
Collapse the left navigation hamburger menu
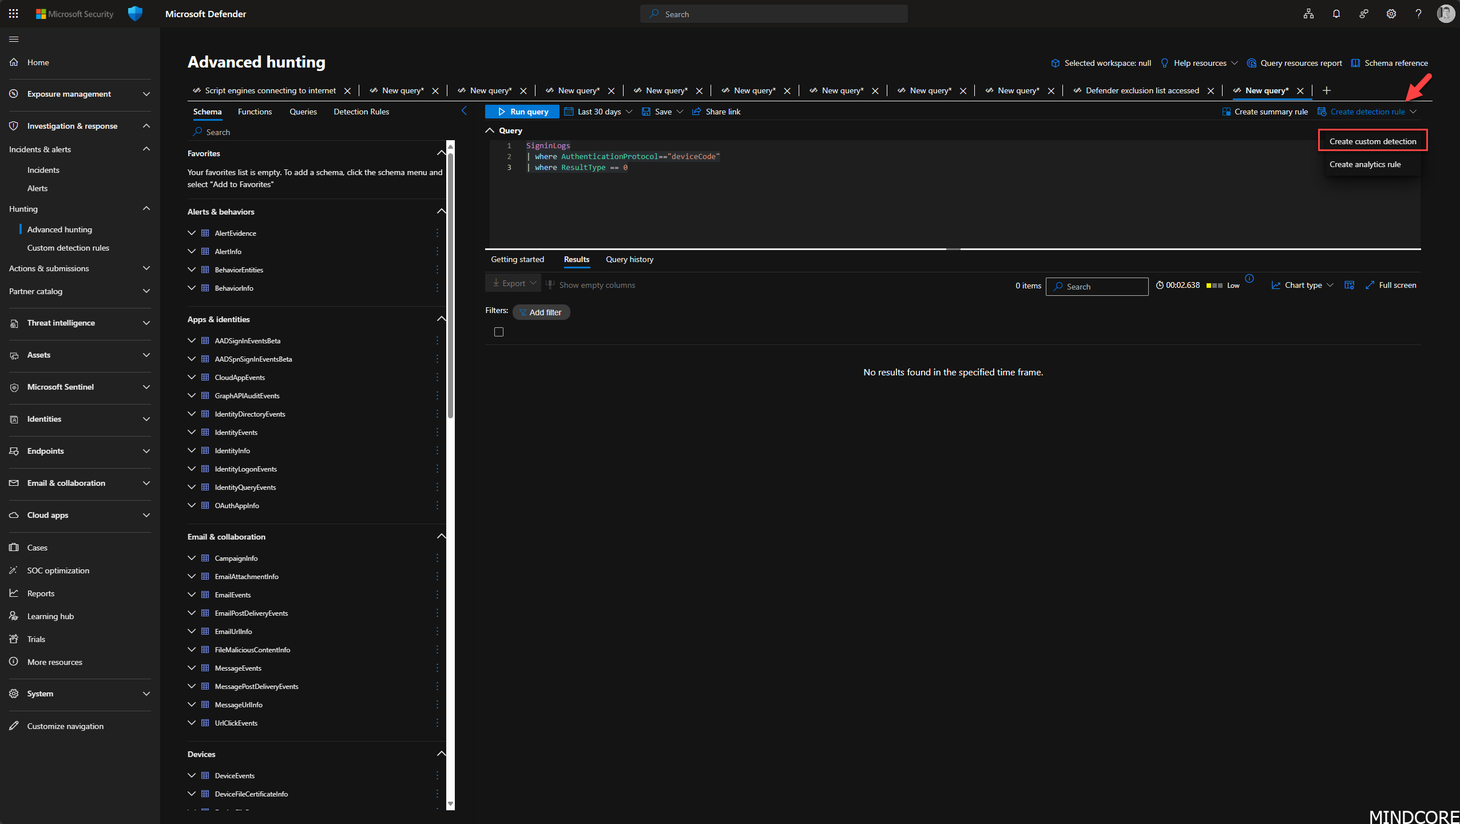pyautogui.click(x=14, y=39)
